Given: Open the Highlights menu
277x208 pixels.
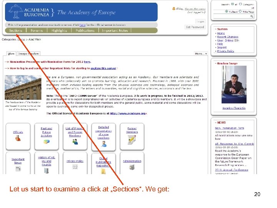Looking at the screenshot, I should pyautogui.click(x=59, y=30).
